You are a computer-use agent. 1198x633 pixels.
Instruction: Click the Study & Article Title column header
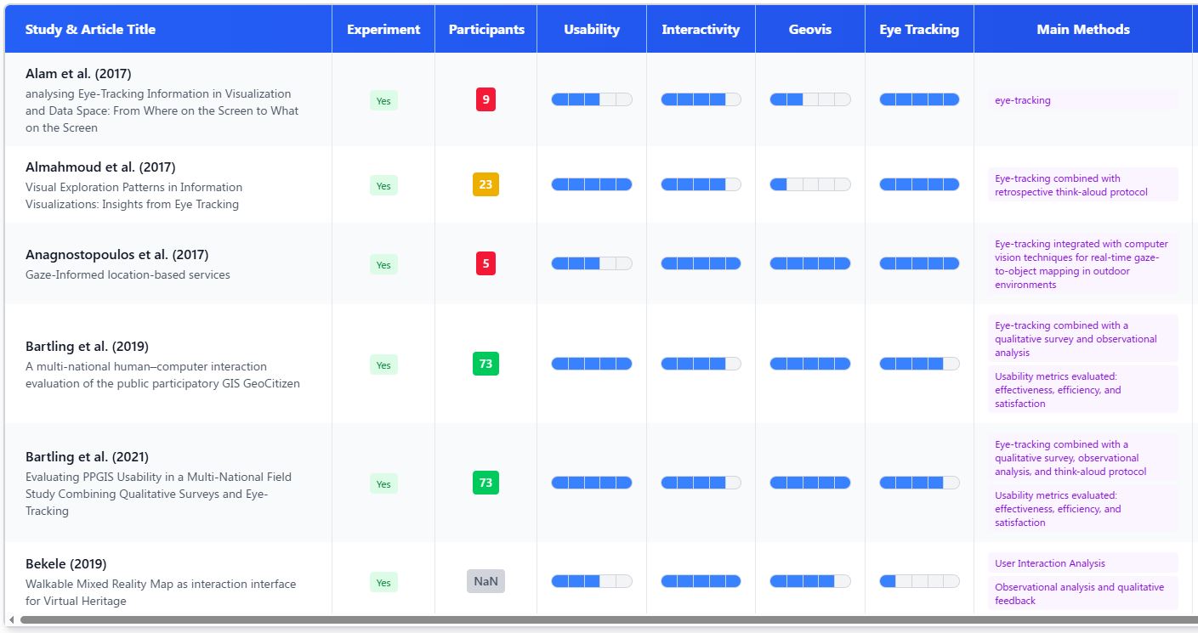[90, 30]
